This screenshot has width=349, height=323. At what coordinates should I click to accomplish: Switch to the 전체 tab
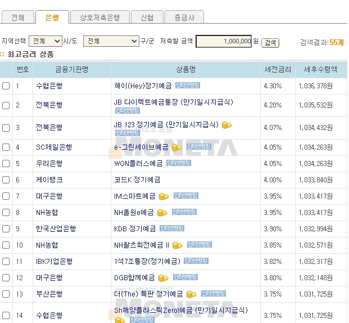[18, 17]
